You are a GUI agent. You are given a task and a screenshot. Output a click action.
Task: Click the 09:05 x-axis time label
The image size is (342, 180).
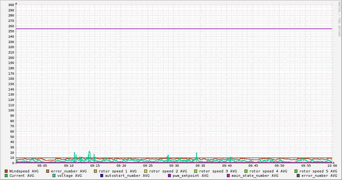42,165
